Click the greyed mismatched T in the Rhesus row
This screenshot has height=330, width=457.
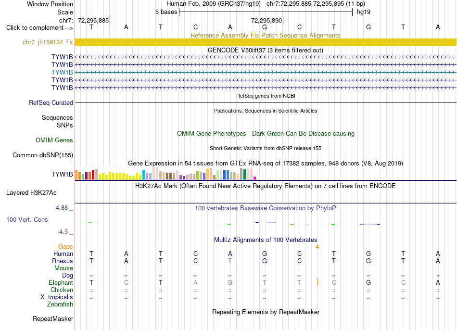click(x=230, y=261)
